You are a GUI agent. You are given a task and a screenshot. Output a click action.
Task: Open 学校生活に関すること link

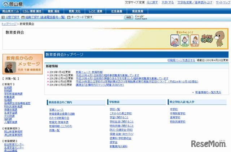coord(122,122)
